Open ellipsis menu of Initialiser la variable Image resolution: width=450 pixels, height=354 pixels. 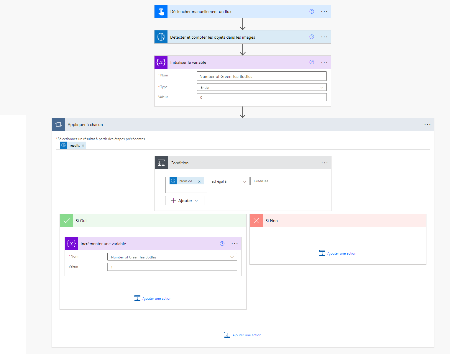pyautogui.click(x=324, y=62)
